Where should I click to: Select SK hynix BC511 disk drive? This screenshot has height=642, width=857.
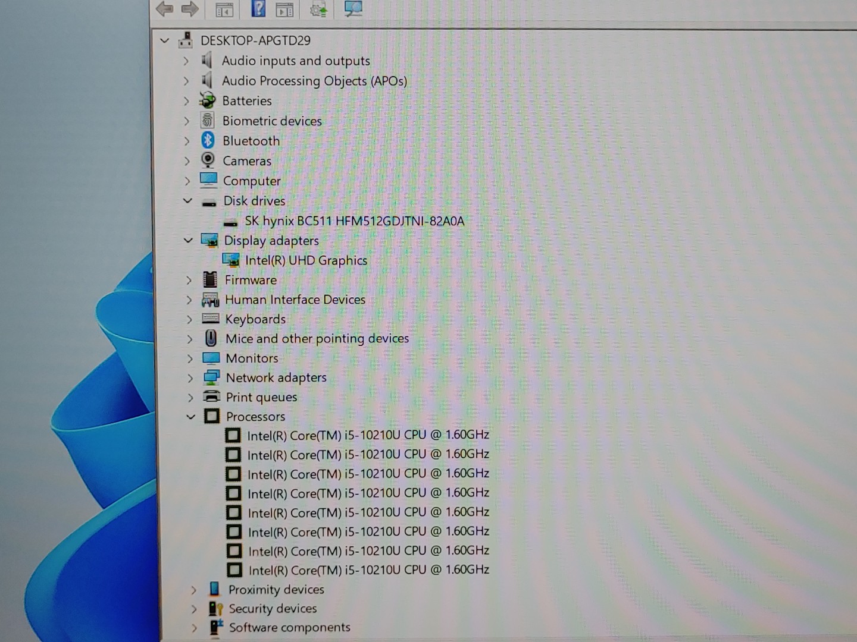354,221
